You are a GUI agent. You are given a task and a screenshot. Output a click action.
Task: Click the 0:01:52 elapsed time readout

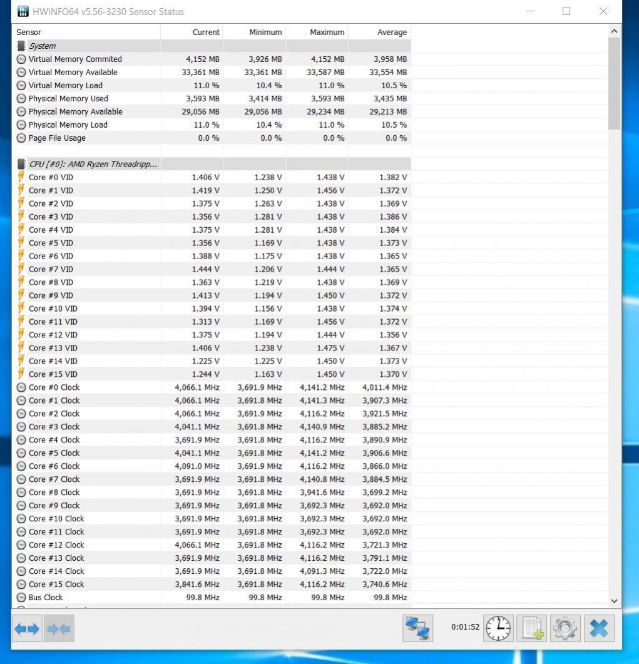[466, 626]
